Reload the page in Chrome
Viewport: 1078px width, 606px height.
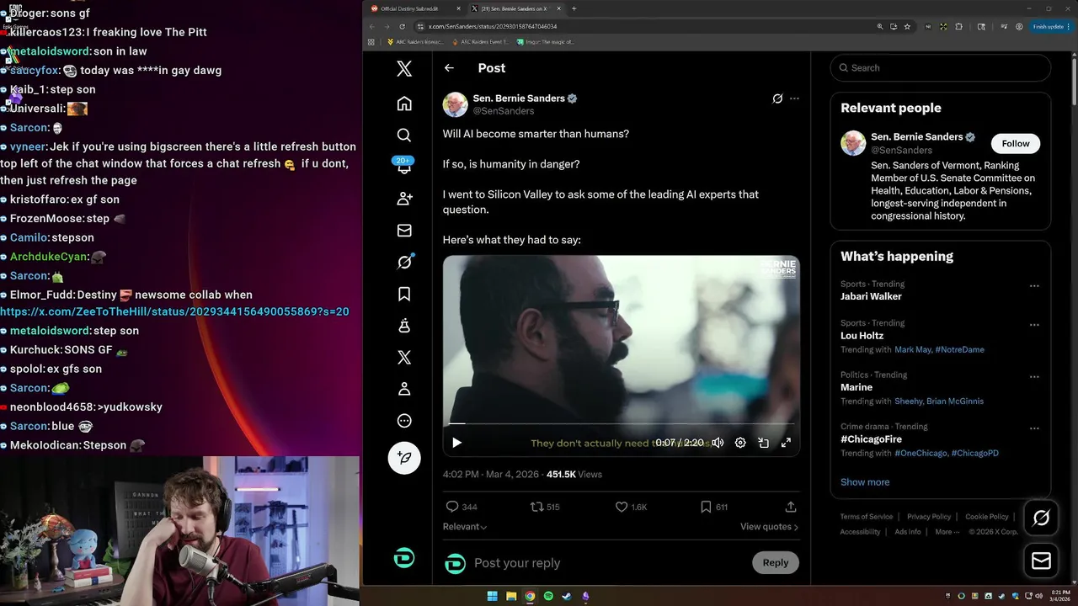pyautogui.click(x=402, y=26)
